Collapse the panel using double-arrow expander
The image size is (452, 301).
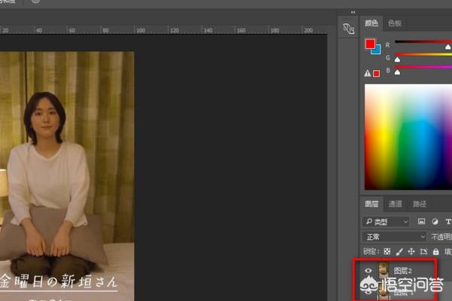(354, 12)
